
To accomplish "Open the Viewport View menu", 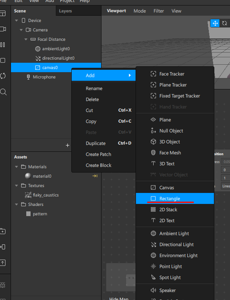I will click(176, 11).
